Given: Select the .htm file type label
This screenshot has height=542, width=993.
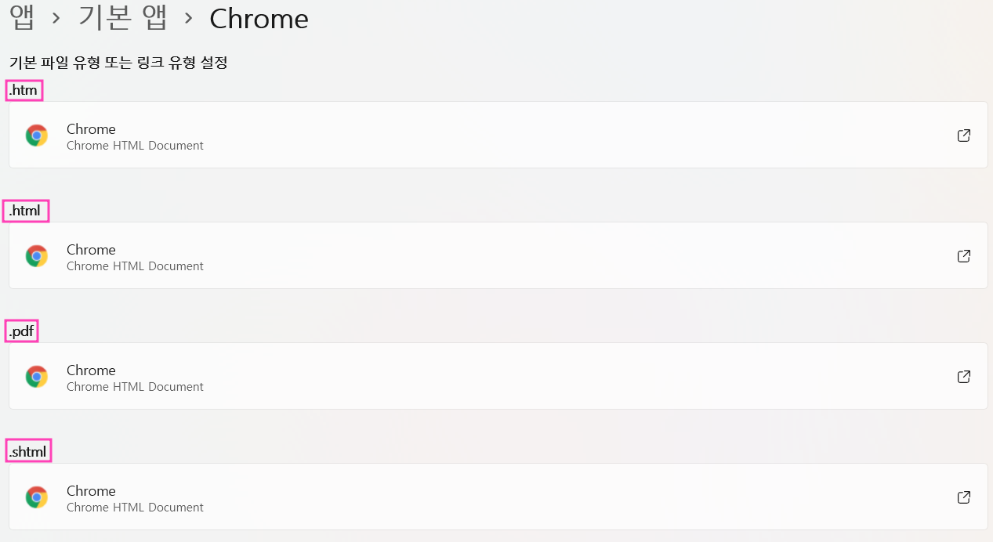Looking at the screenshot, I should coord(24,91).
